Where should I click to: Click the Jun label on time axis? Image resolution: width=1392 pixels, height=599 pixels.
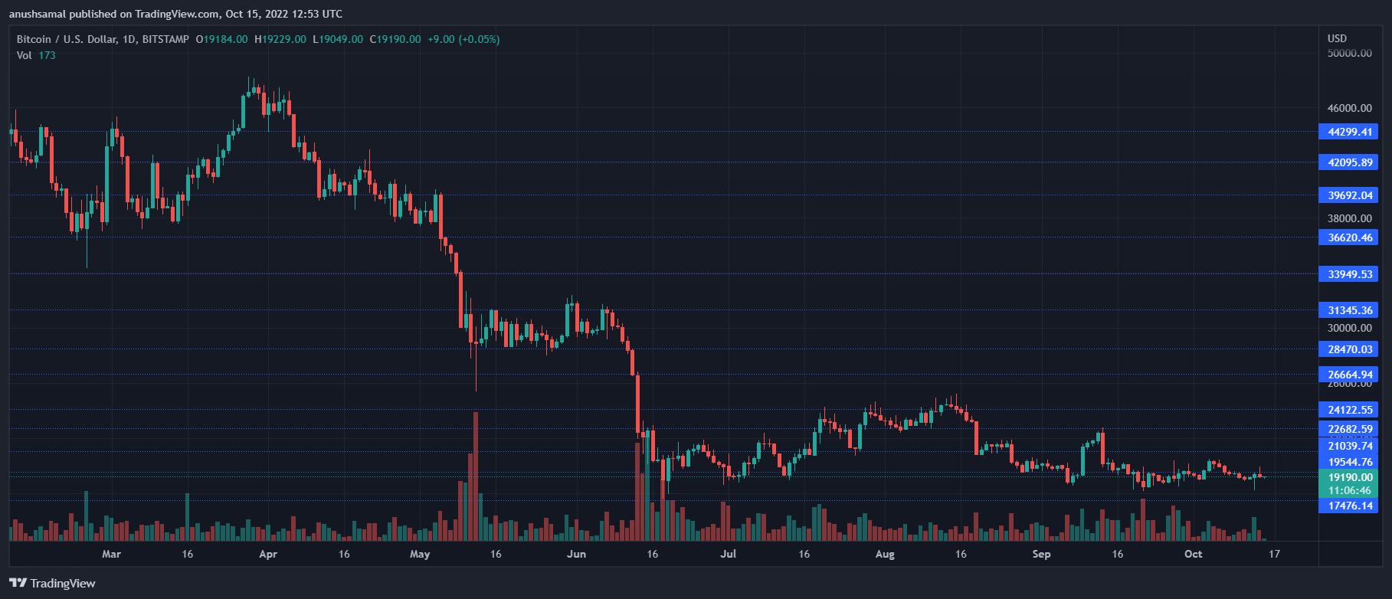tap(576, 554)
